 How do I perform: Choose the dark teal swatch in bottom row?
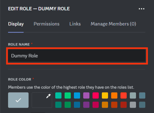[58, 105]
